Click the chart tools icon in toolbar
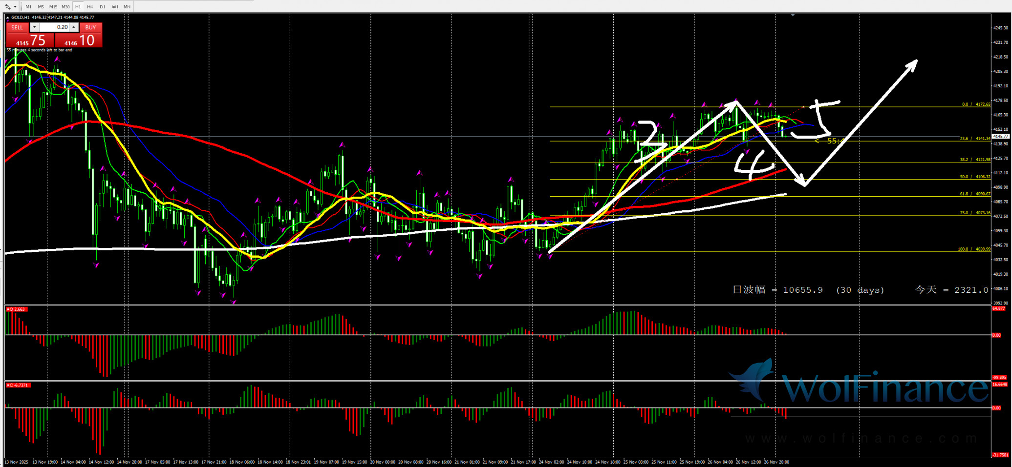 [x=8, y=7]
